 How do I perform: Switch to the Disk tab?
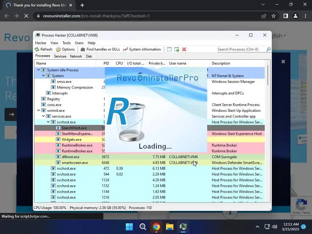(89, 56)
